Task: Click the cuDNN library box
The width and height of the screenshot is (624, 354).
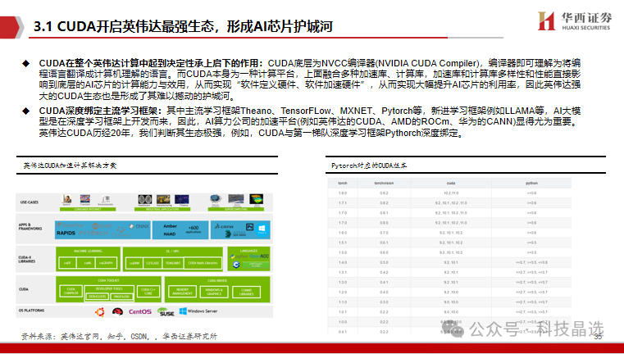Action: coord(134,263)
